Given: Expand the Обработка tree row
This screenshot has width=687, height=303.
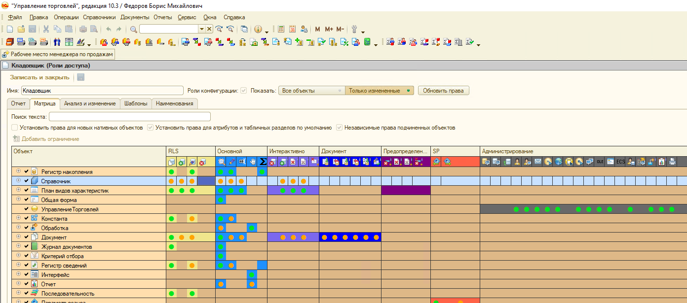Looking at the screenshot, I should coord(18,228).
